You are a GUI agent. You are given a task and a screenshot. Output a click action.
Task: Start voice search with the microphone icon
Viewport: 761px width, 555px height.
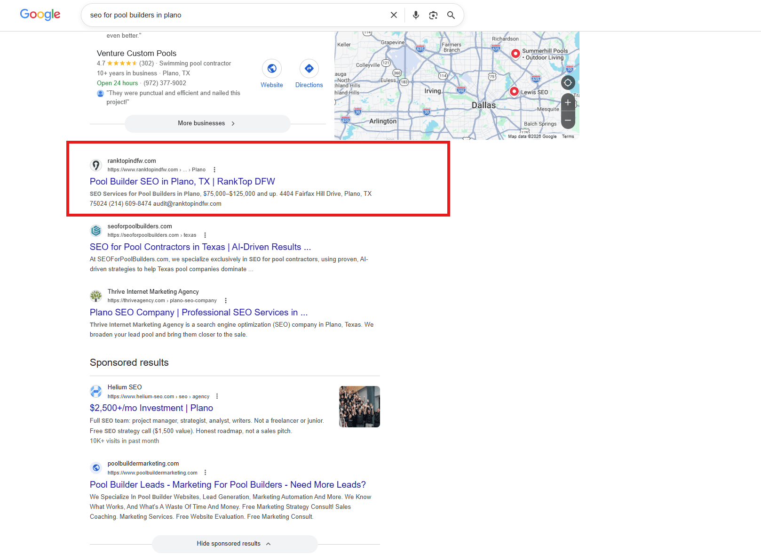(x=416, y=15)
